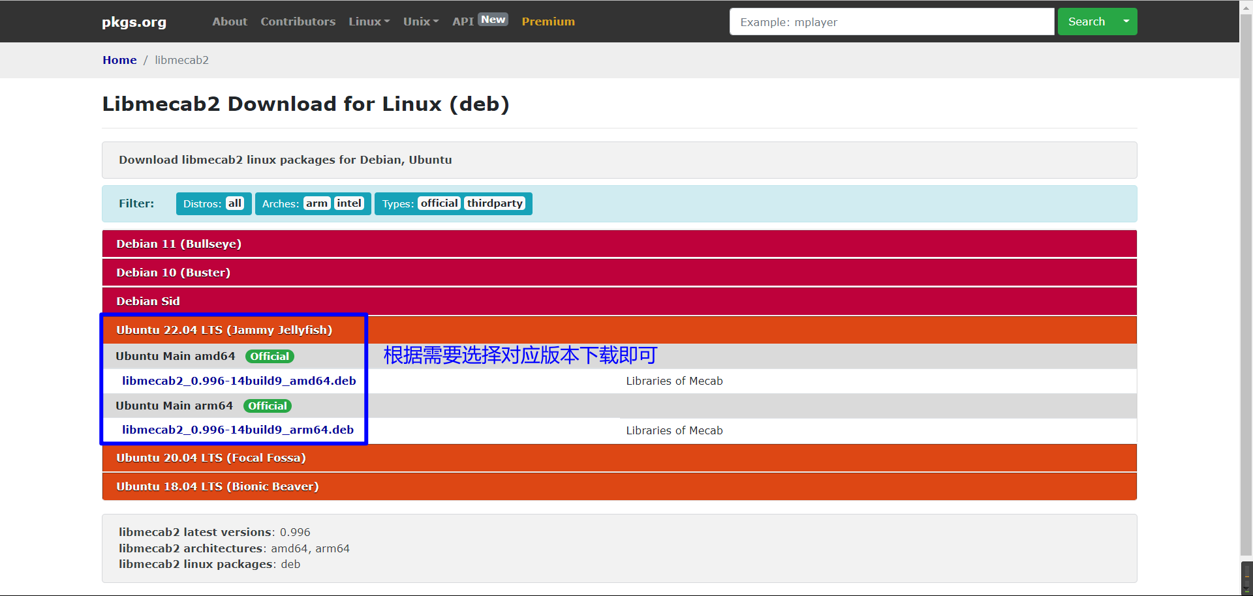Click the New badge next to API

coord(493,18)
